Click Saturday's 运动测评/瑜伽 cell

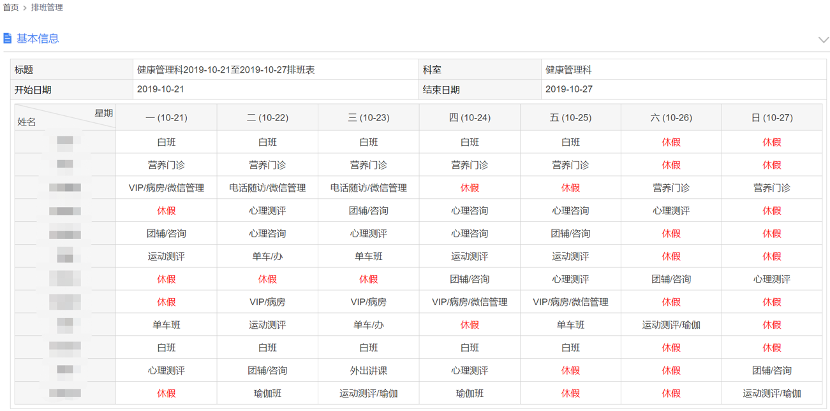(671, 325)
